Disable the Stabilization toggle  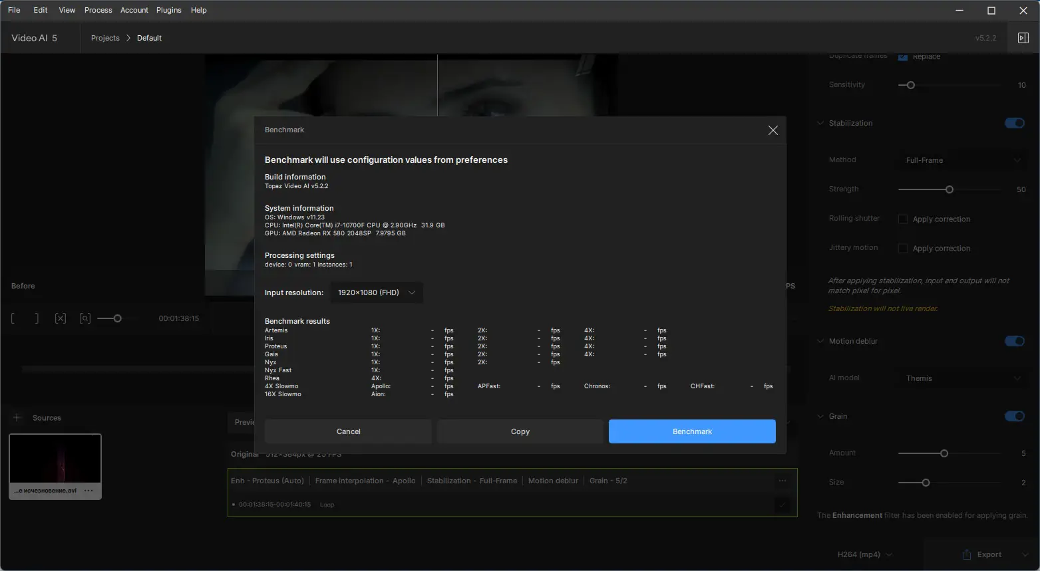[1014, 123]
